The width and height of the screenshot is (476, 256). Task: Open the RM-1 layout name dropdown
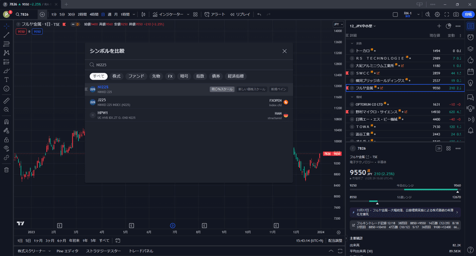click(418, 14)
